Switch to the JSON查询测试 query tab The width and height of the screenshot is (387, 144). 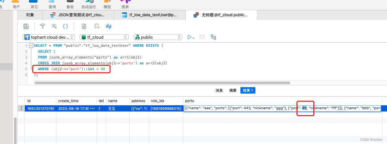pos(78,15)
